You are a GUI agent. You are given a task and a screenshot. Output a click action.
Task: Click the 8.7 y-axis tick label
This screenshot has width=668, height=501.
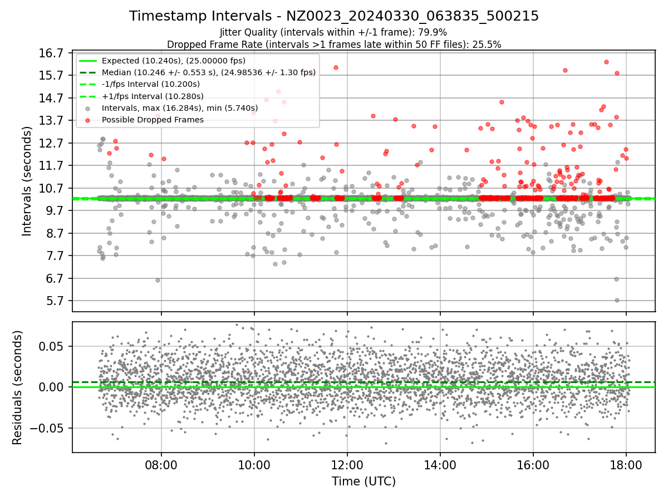[x=55, y=233]
